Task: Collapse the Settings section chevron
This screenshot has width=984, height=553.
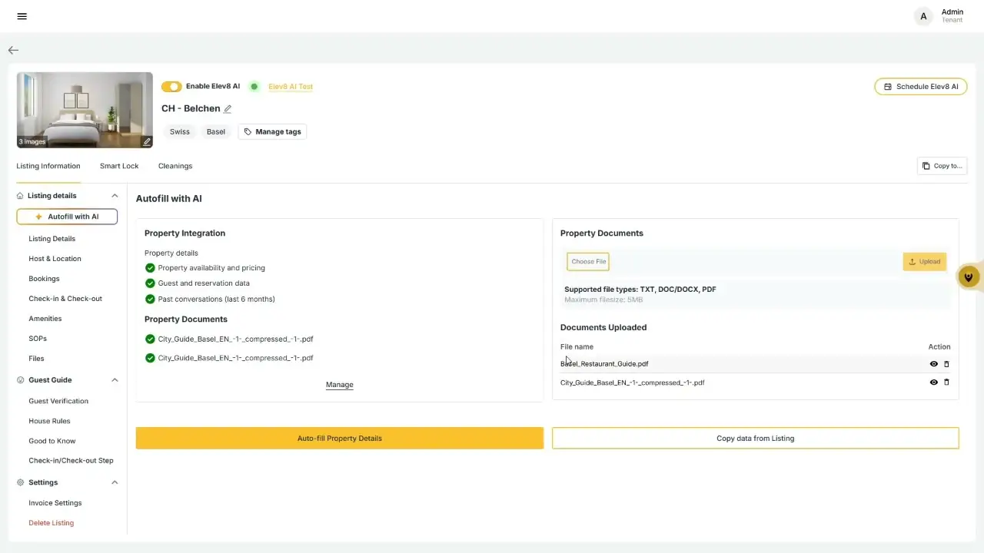Action: [115, 482]
